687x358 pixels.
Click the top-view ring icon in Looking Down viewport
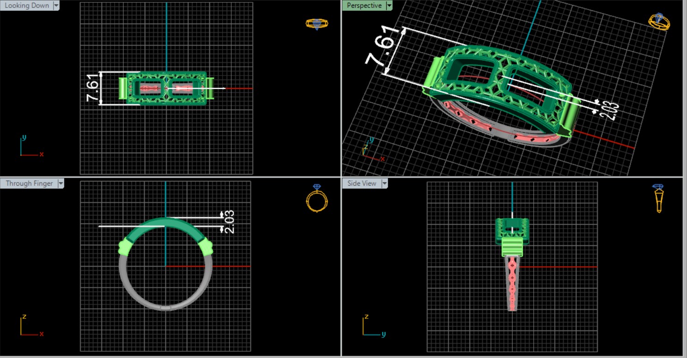[x=317, y=23]
